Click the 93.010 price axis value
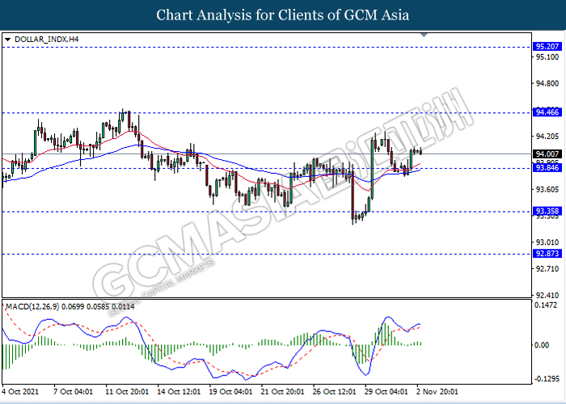Viewport: 566px width, 404px height. coord(547,242)
